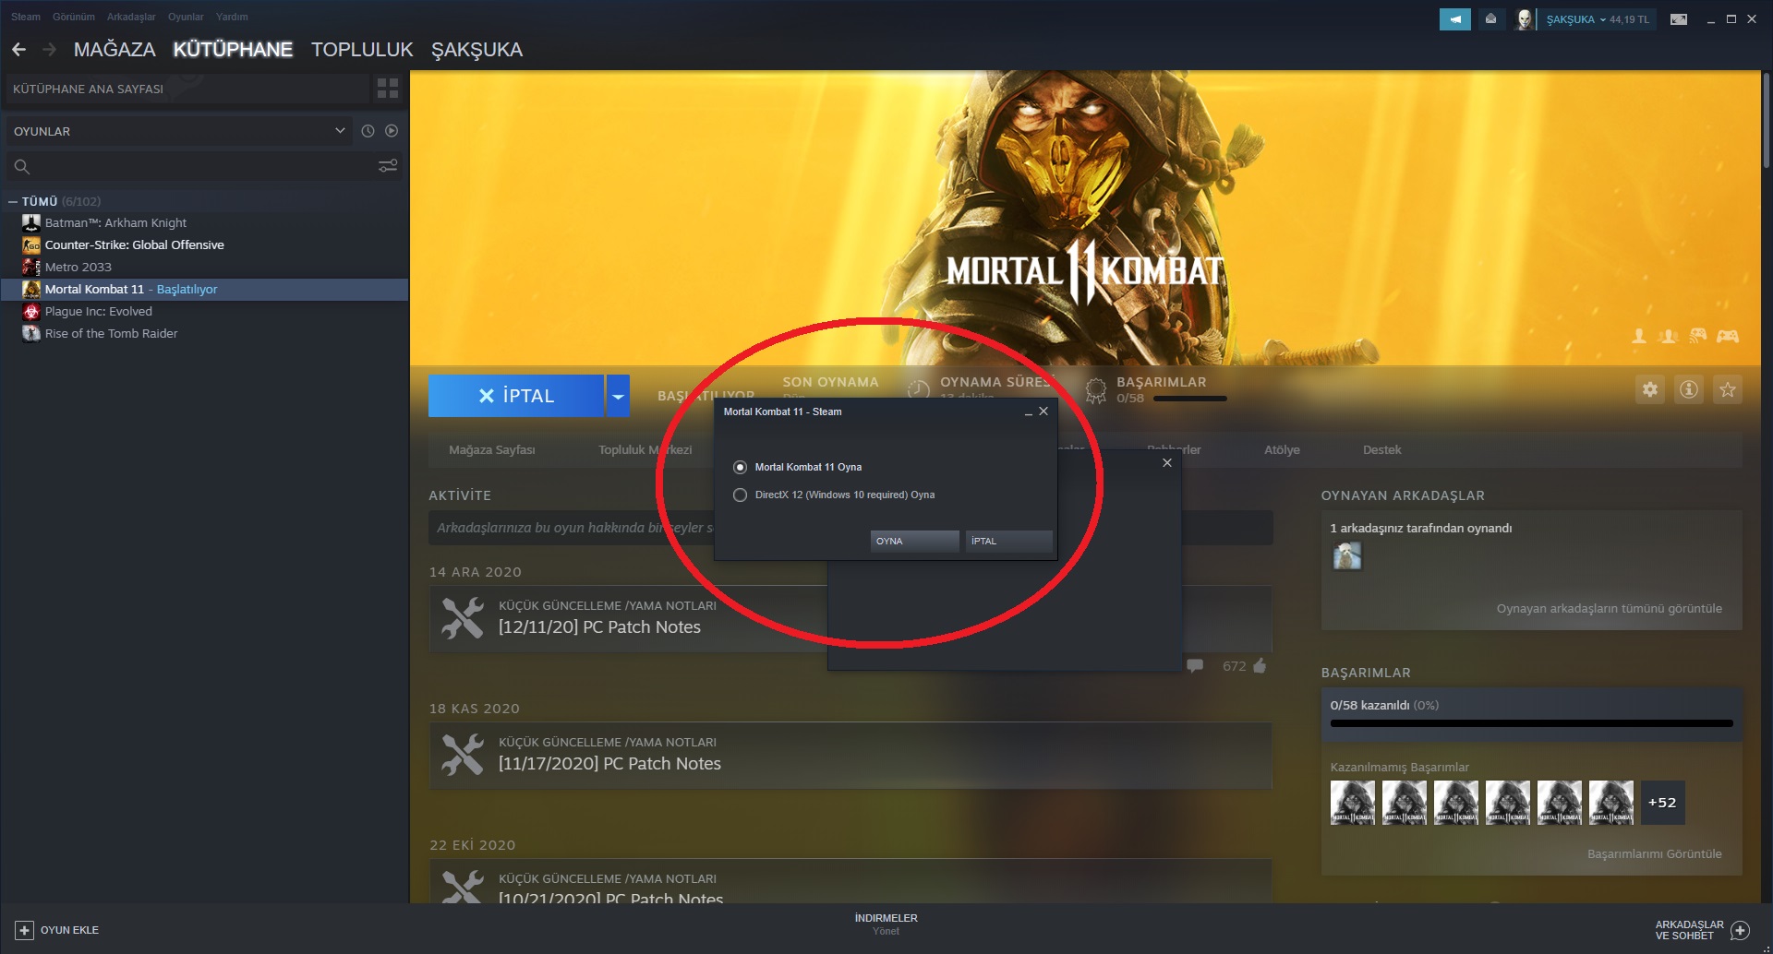Screen dimensions: 1773x954
Task: Click the single-player feature icon
Action: pyautogui.click(x=1639, y=336)
